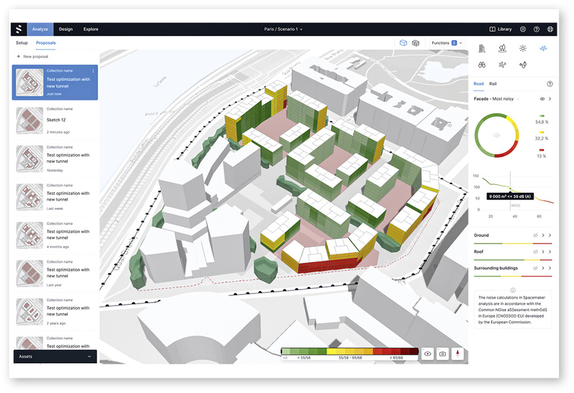Open the Functions dropdown

pyautogui.click(x=446, y=43)
